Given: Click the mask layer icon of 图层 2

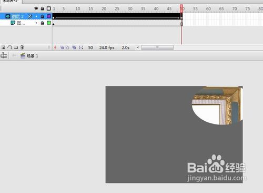Looking at the screenshot, I should [8, 16].
